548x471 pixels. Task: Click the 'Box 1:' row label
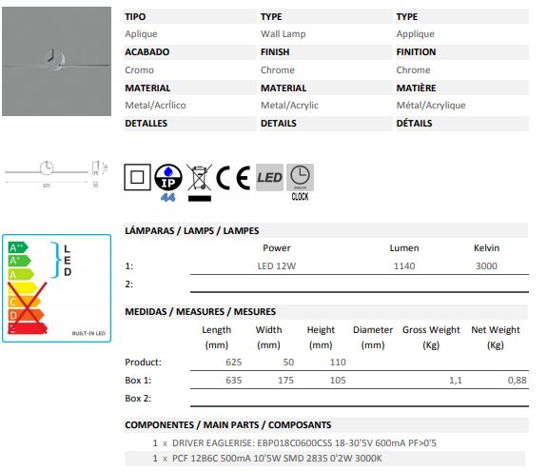pos(138,381)
